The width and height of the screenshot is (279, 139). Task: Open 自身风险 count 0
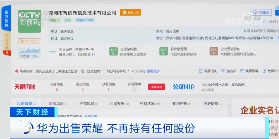point(57,89)
